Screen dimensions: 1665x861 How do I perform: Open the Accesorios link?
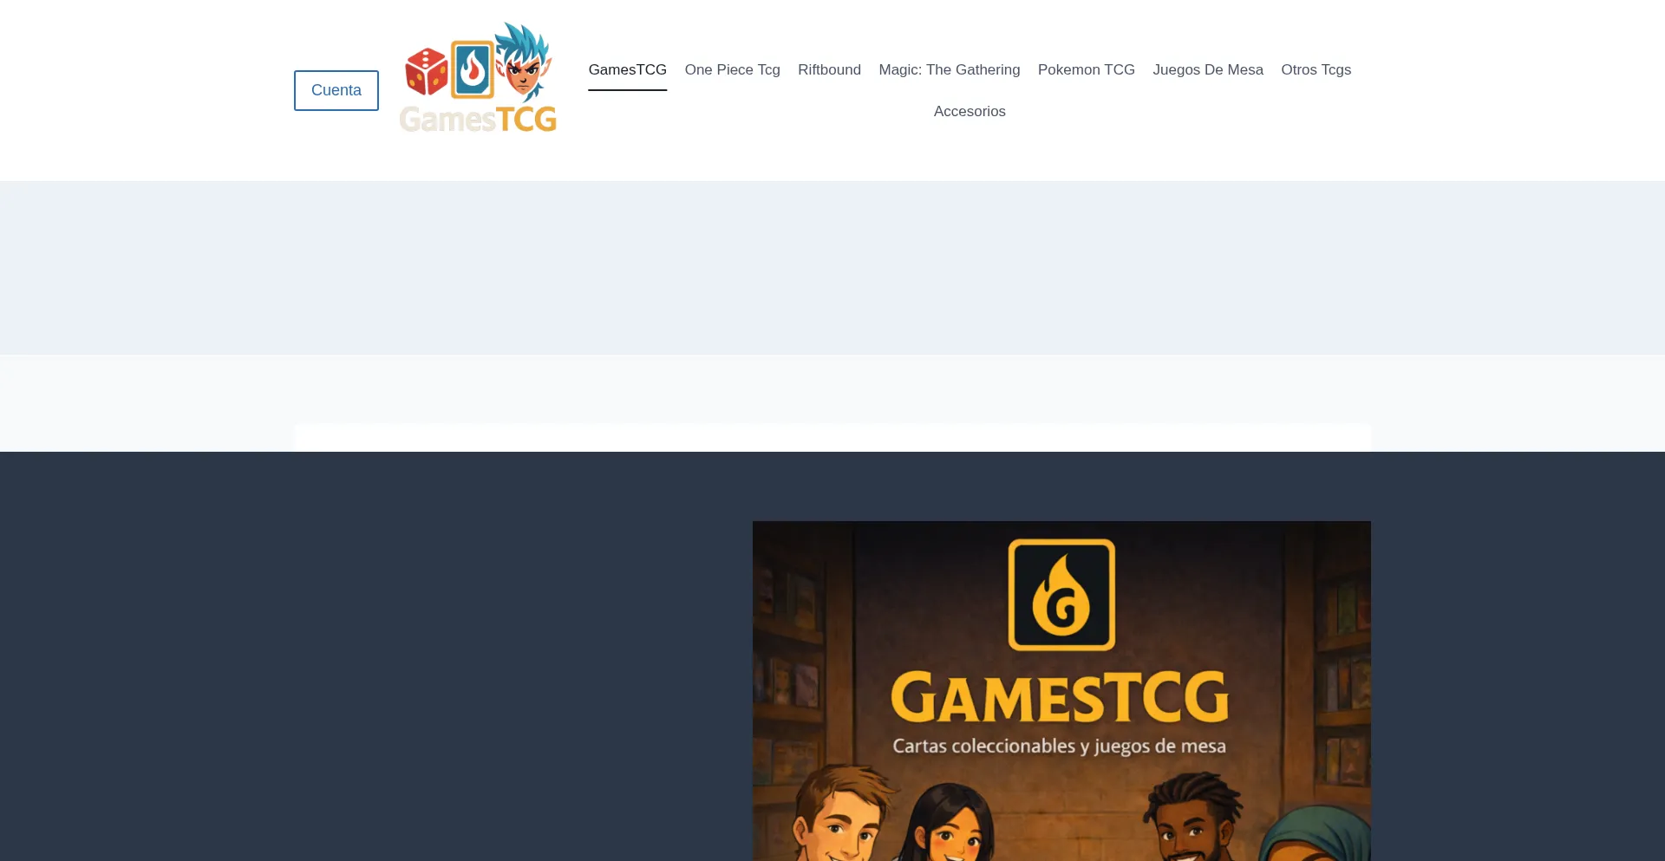tap(970, 111)
